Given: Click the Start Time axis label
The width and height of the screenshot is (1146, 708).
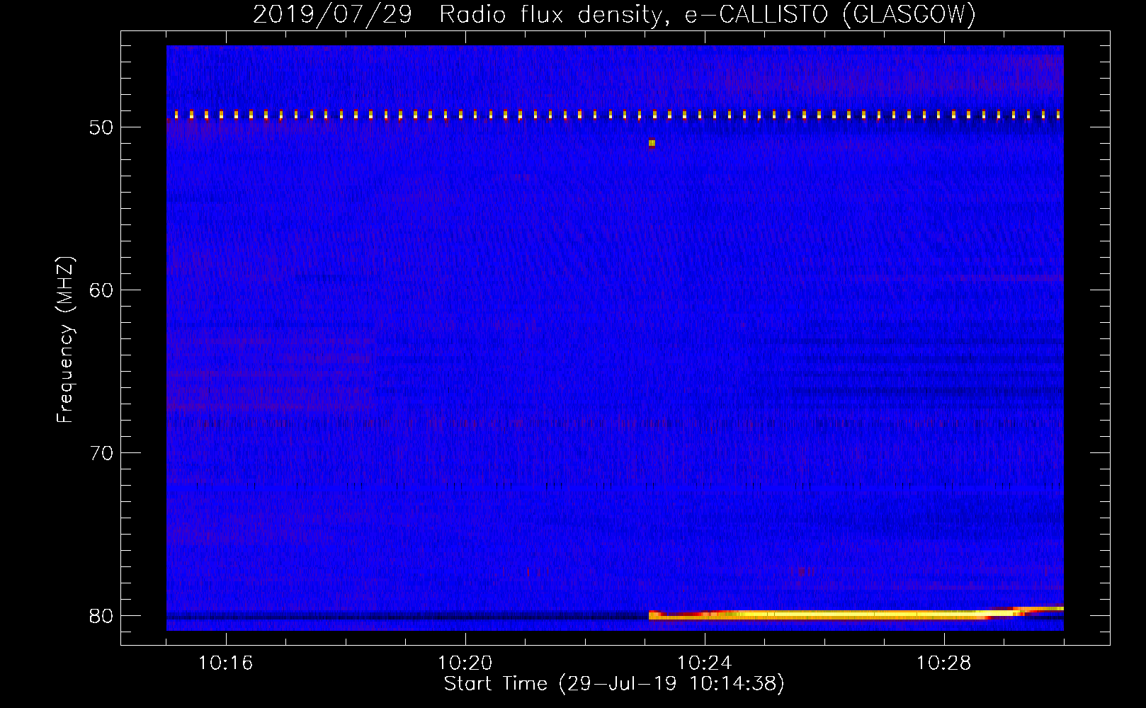Looking at the screenshot, I should click(x=614, y=684).
